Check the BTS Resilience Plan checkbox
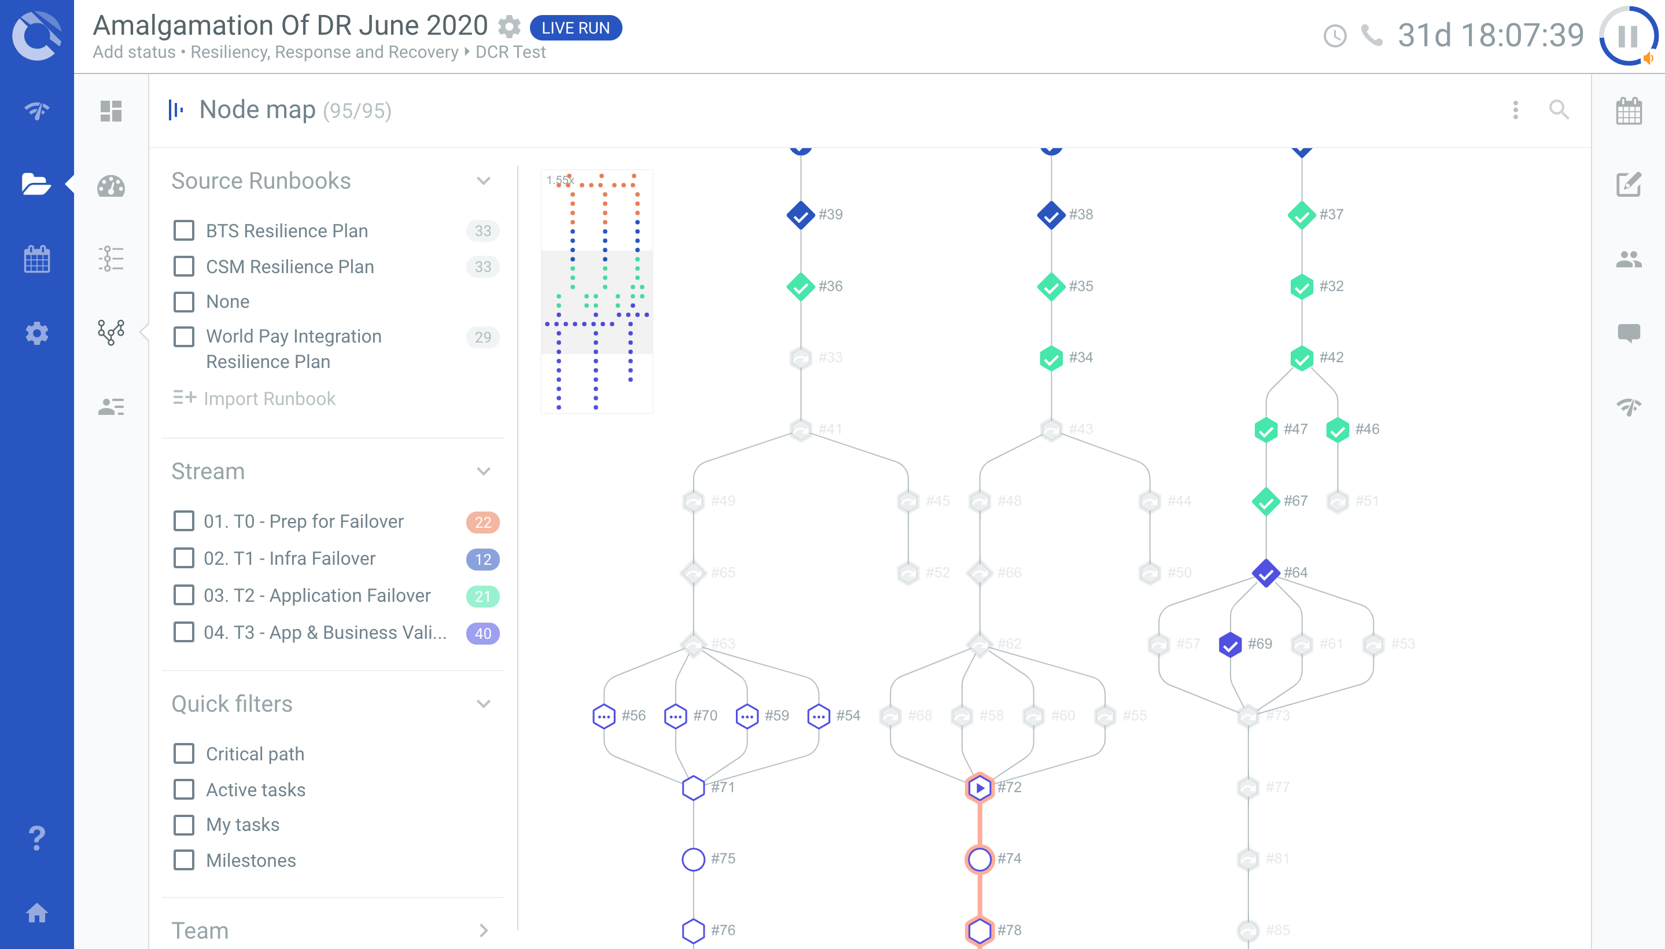 (x=184, y=230)
